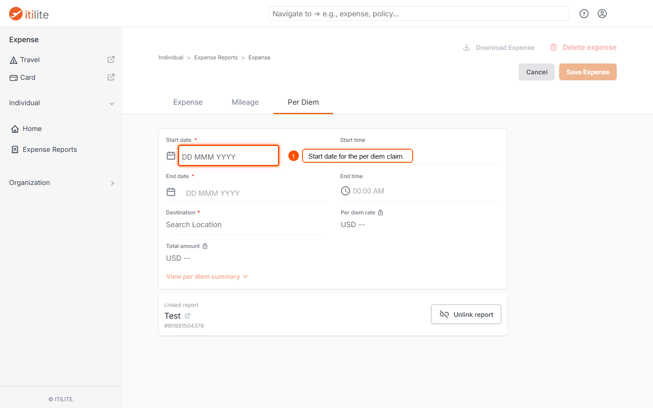The height and width of the screenshot is (408, 653).
Task: Click the Cancel button
Action: coord(536,72)
